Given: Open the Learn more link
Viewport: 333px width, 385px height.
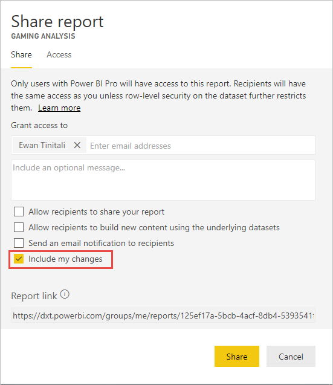Looking at the screenshot, I should pos(59,108).
